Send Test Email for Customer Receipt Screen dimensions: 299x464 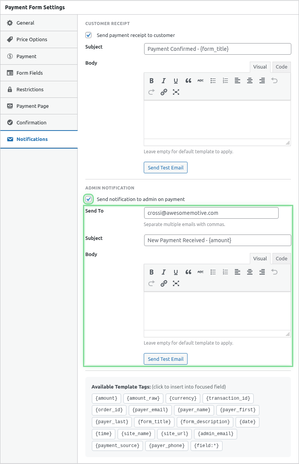click(x=166, y=168)
